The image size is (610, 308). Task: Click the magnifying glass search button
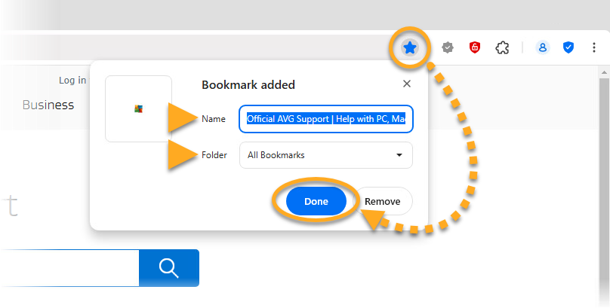[x=169, y=268]
